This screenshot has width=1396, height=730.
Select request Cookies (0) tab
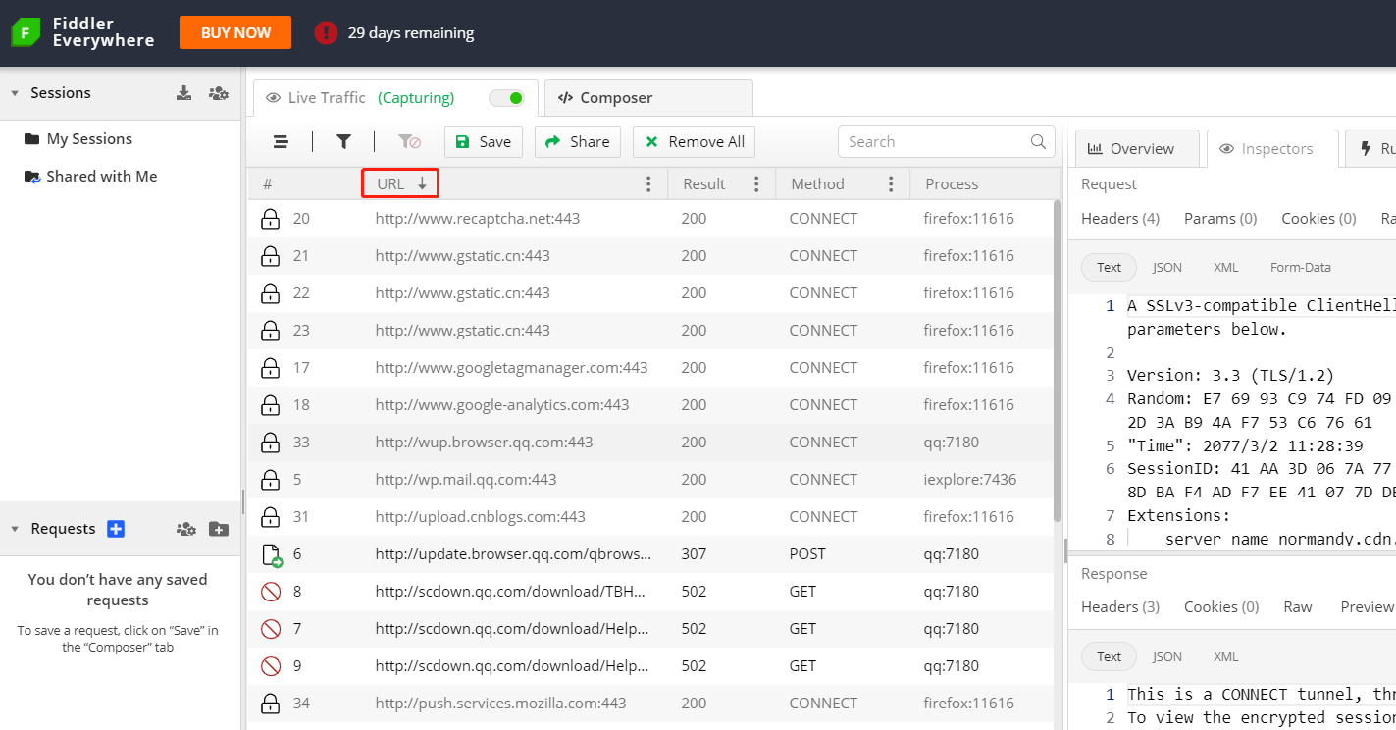click(1318, 219)
